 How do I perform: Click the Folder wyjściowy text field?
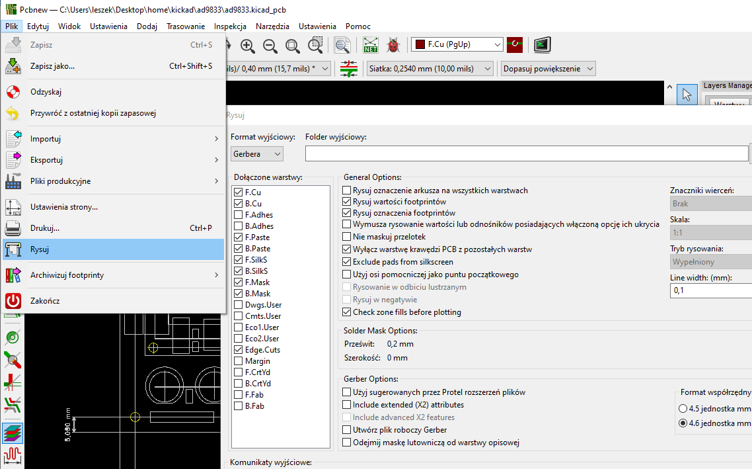coord(526,154)
